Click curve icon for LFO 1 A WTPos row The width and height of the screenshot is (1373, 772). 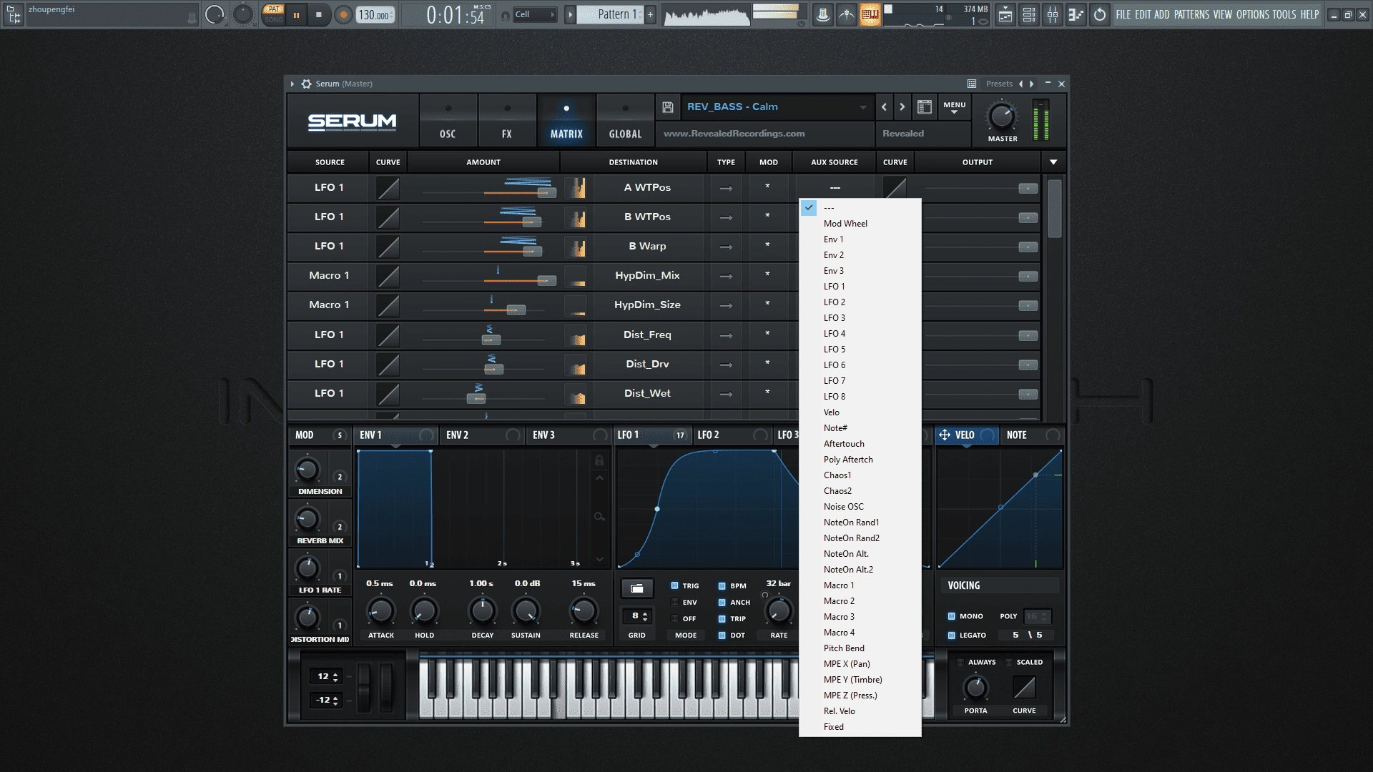[x=388, y=188]
